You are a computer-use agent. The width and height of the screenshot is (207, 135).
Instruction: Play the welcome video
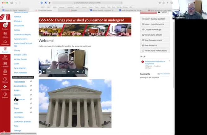click(x=44, y=72)
